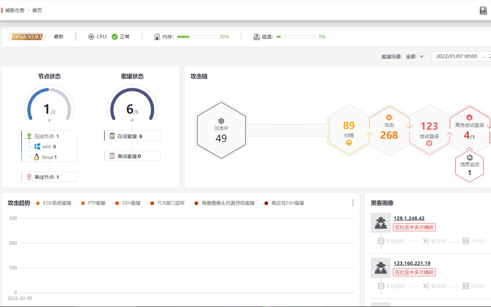
Task: Click 离线节点: 1 row
Action: pos(49,177)
